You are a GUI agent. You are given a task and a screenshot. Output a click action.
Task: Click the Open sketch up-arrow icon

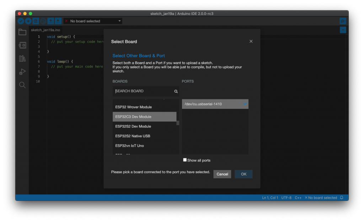pyautogui.click(x=50, y=21)
